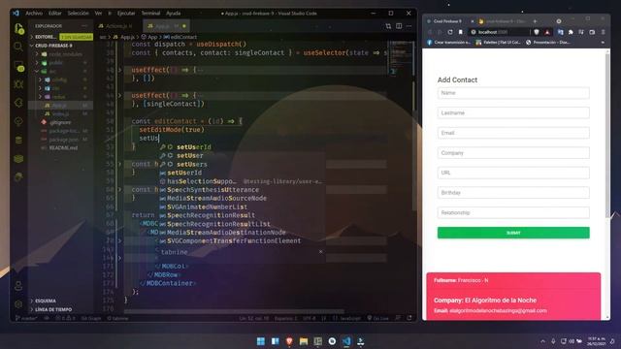Open the Widgets icon on the taskbar
Image resolution: width=621 pixels, height=349 pixels.
pos(275,341)
